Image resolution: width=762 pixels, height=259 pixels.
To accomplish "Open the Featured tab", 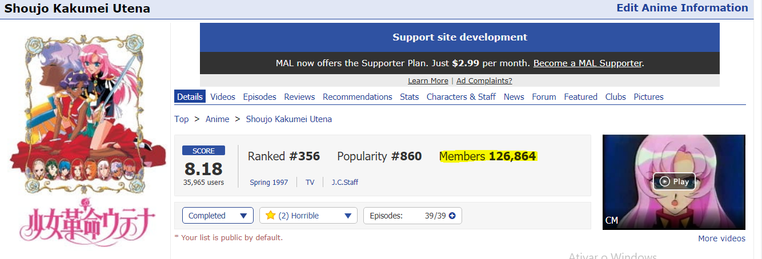I will click(581, 97).
